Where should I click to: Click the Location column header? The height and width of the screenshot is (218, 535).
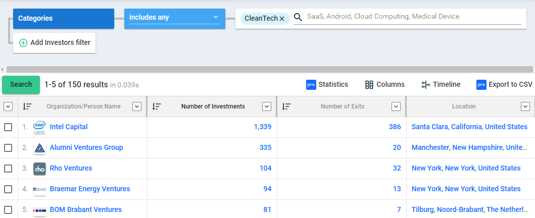pyautogui.click(x=464, y=106)
